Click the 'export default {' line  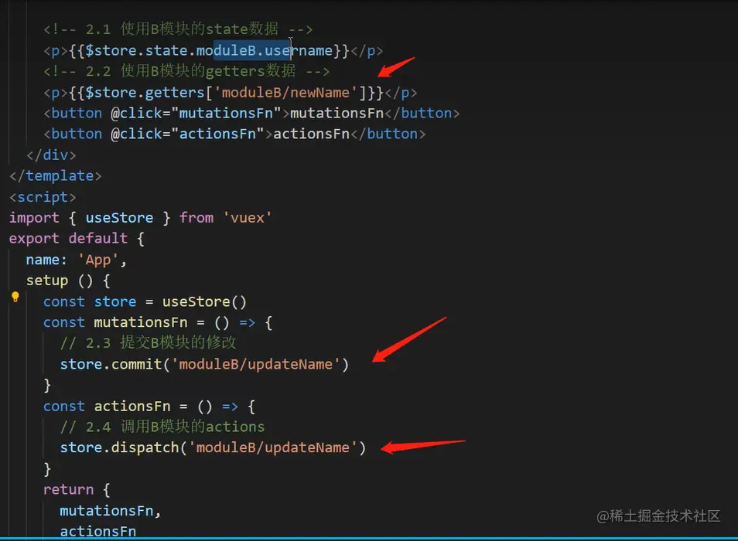point(77,238)
